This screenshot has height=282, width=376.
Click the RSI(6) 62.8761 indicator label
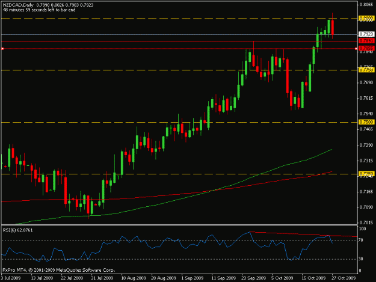coord(17,230)
